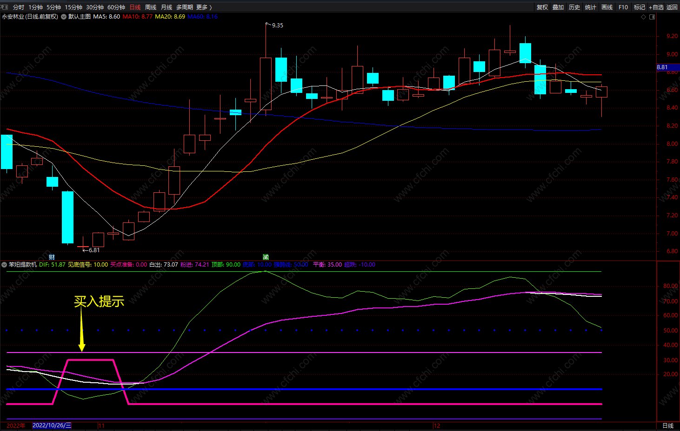
Task: Activate the 画线 drawing tool button
Action: [x=607, y=7]
